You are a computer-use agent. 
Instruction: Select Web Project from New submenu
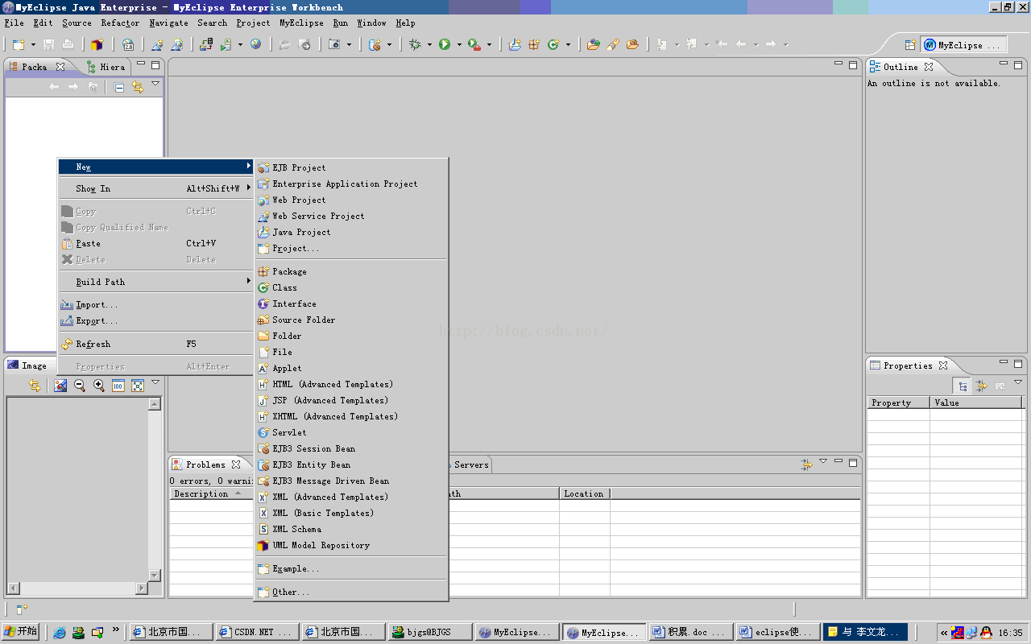350,200
